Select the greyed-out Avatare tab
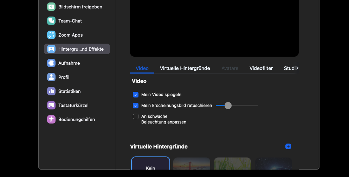 pyautogui.click(x=230, y=68)
